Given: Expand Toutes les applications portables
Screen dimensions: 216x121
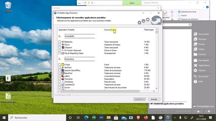Looking at the screenshot, I should coord(167,104).
